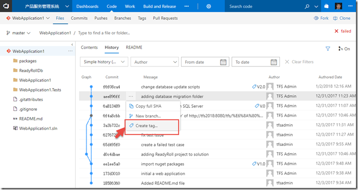The image size is (358, 190).
Task: Click the Fork button
Action: [321, 18]
